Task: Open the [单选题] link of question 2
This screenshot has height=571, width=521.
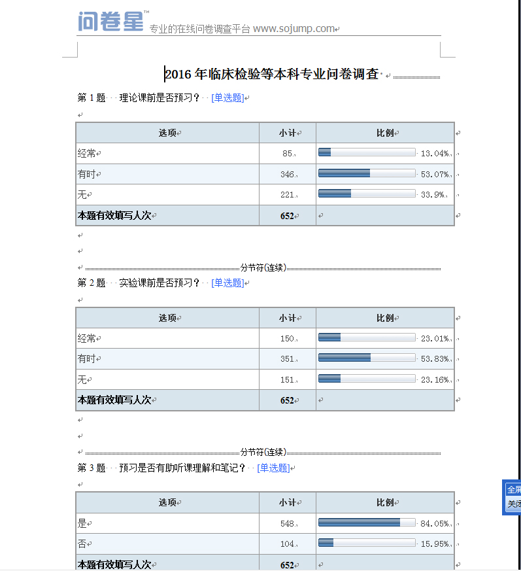Action: [x=227, y=283]
